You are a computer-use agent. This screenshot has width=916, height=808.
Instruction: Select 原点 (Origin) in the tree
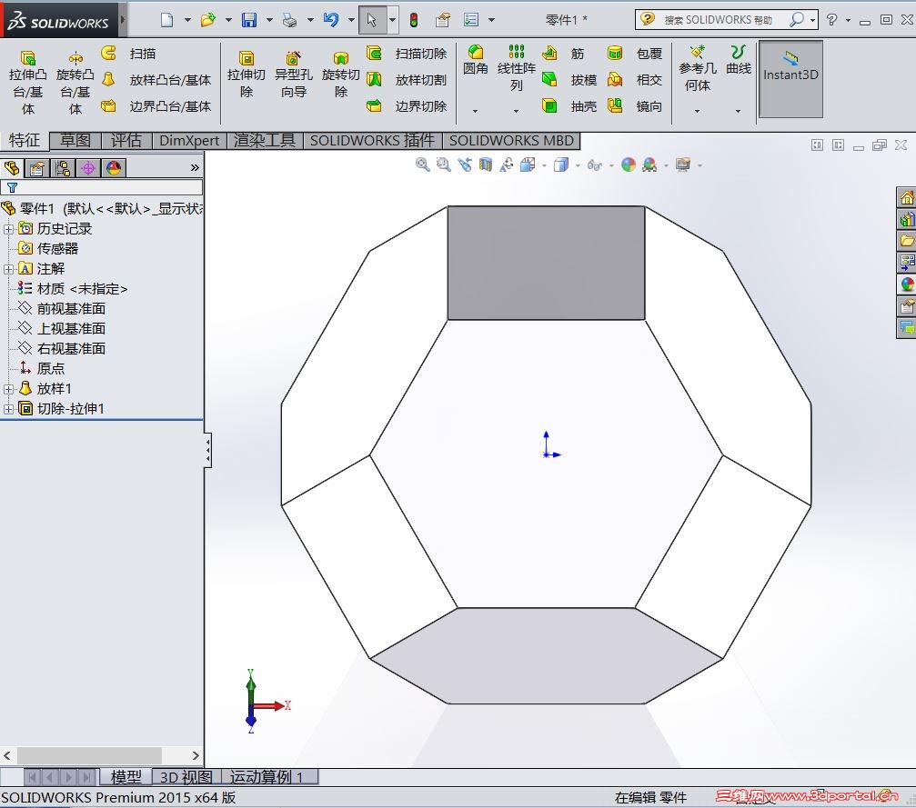click(x=42, y=368)
